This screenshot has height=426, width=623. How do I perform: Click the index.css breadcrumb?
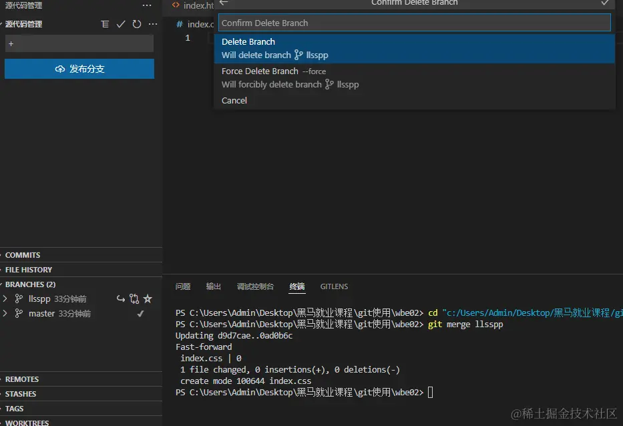tap(196, 24)
